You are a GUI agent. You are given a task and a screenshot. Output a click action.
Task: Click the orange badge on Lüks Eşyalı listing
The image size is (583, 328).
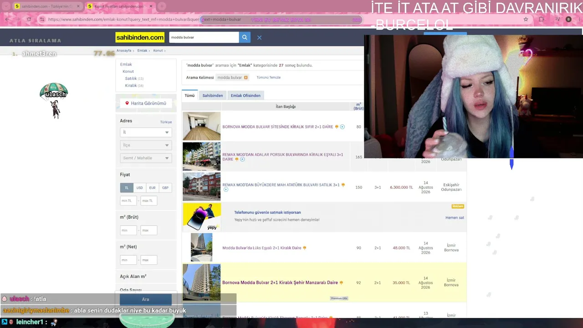click(304, 248)
